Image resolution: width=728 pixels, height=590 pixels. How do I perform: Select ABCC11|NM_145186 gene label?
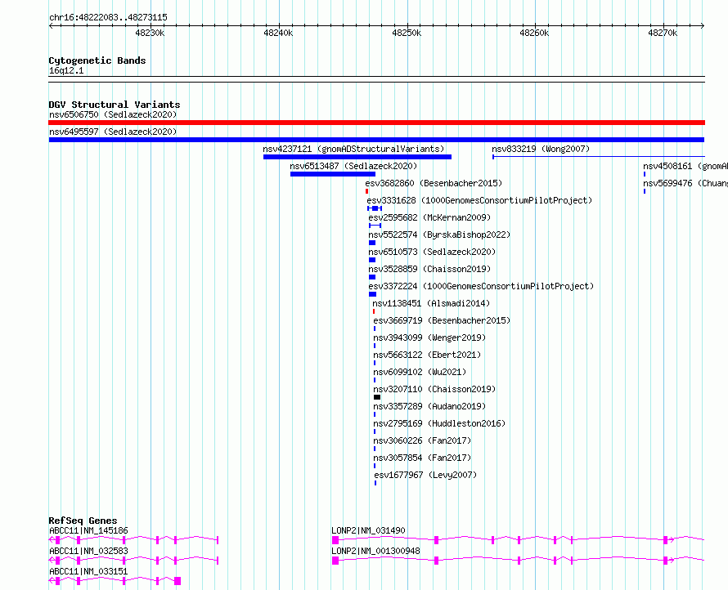coord(88,530)
